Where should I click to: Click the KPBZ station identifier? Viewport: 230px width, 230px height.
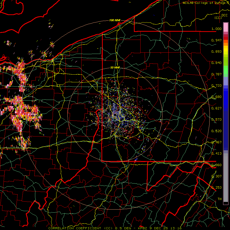point(143,228)
